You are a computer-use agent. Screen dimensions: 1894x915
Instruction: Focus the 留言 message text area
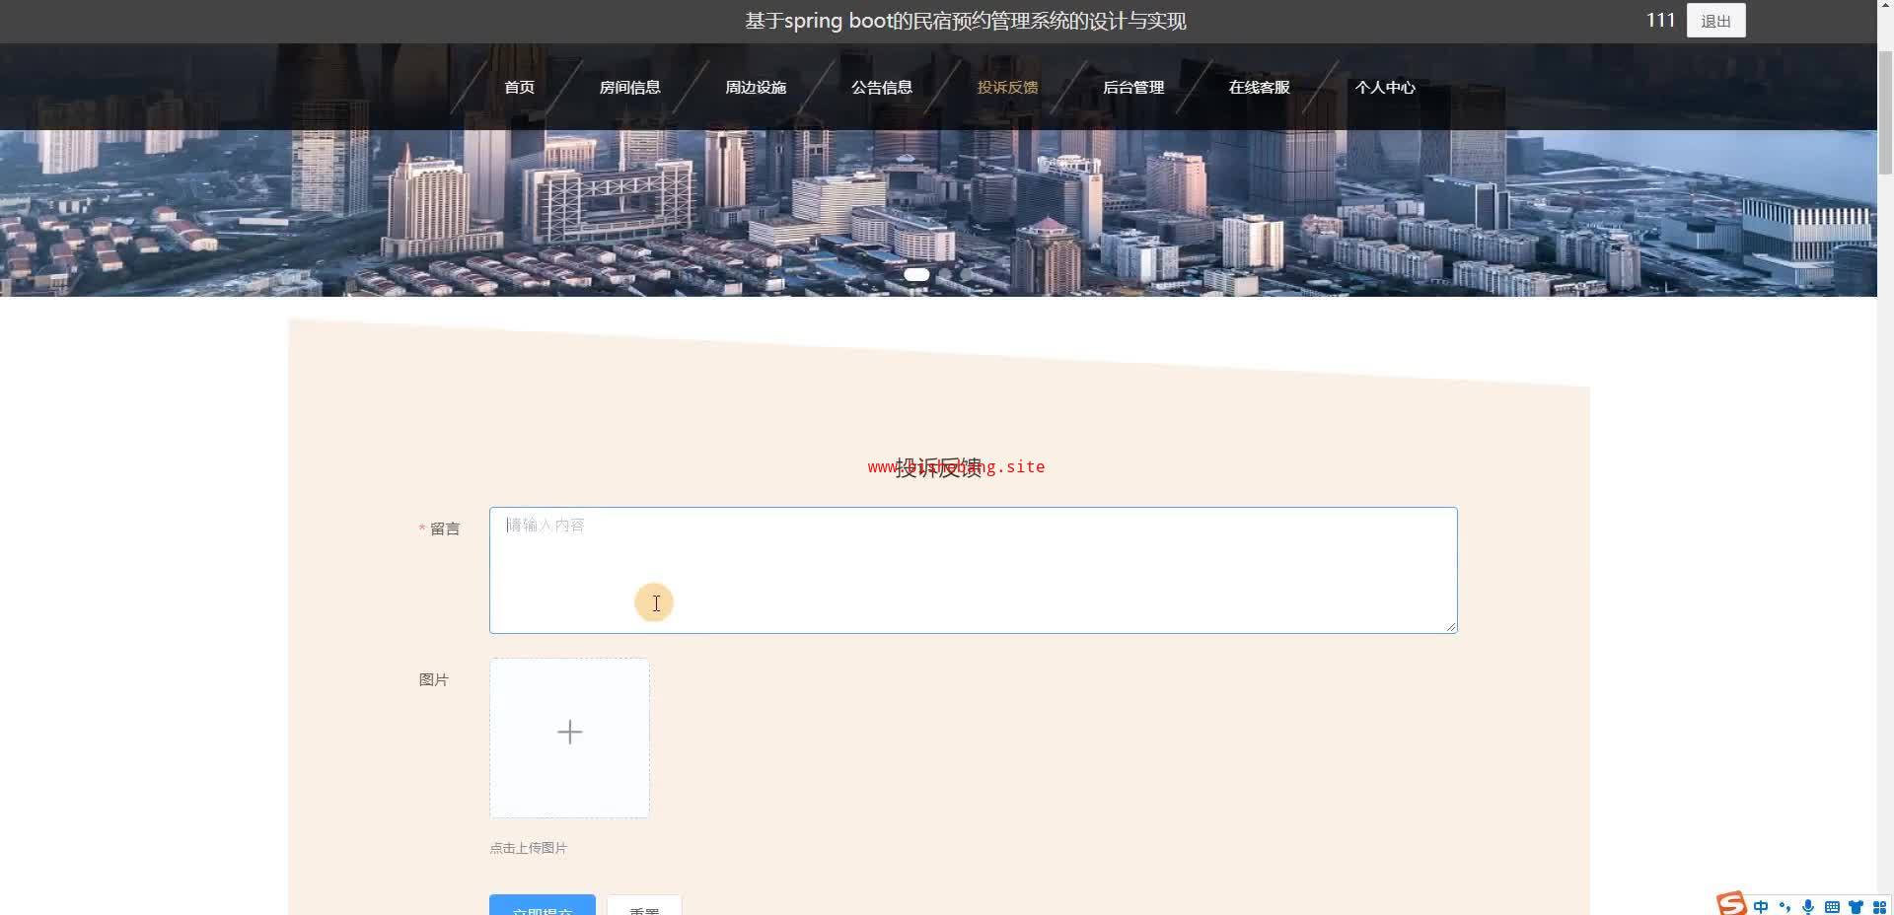pyautogui.click(x=973, y=570)
